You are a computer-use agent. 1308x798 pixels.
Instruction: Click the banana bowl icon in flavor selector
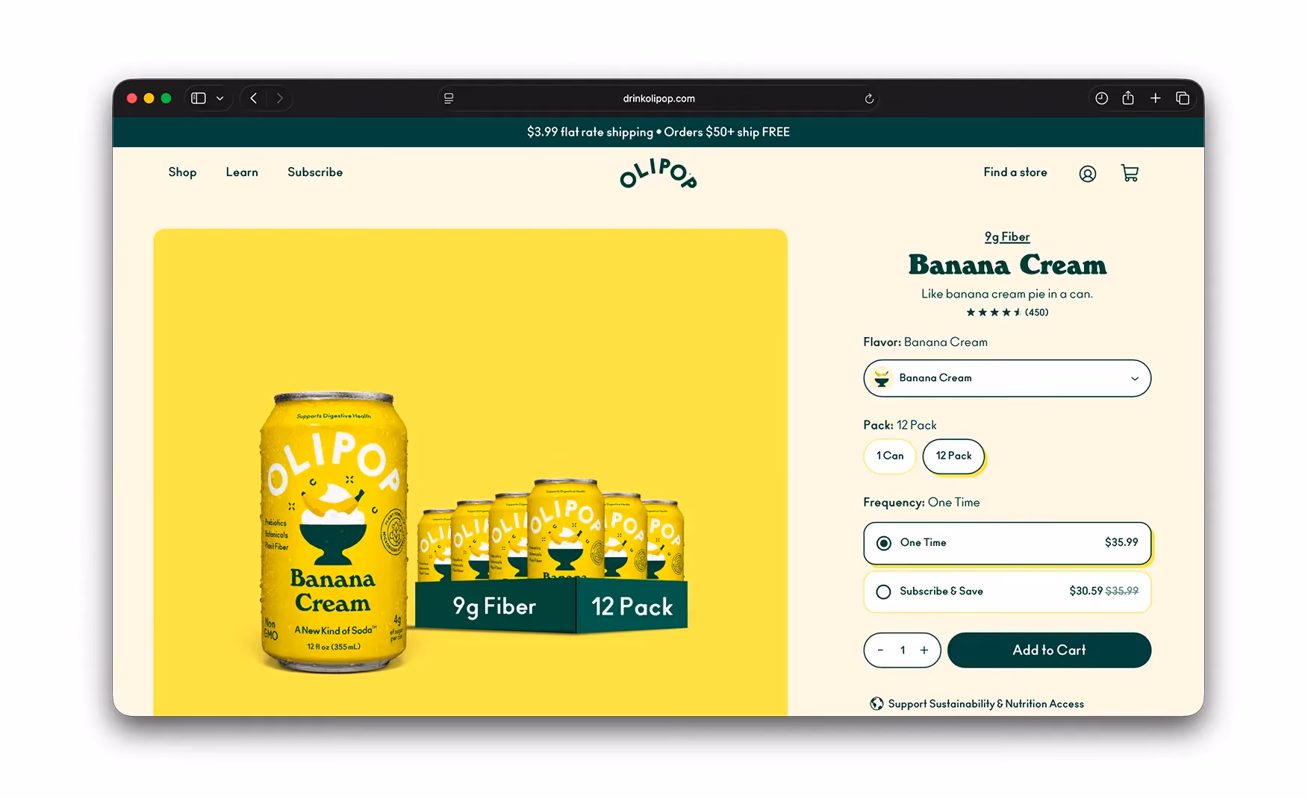[882, 378]
